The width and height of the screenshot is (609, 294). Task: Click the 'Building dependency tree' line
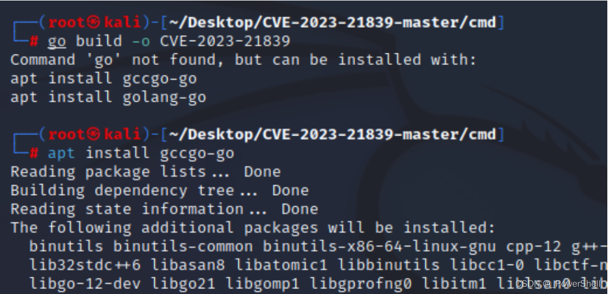pos(159,191)
